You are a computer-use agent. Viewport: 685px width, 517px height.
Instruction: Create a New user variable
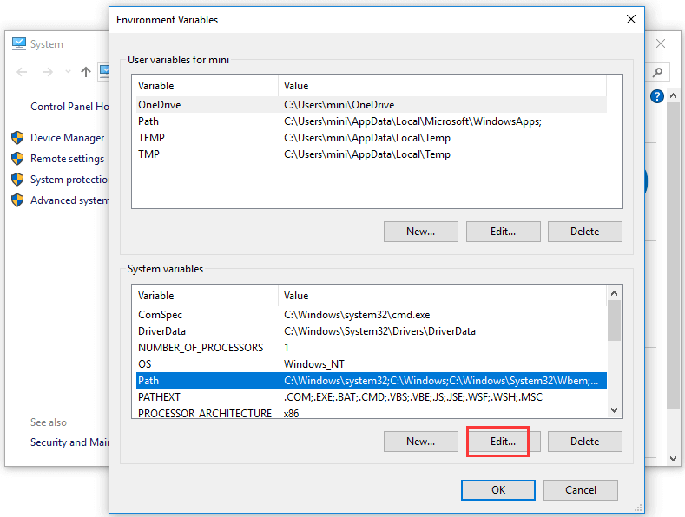point(421,232)
